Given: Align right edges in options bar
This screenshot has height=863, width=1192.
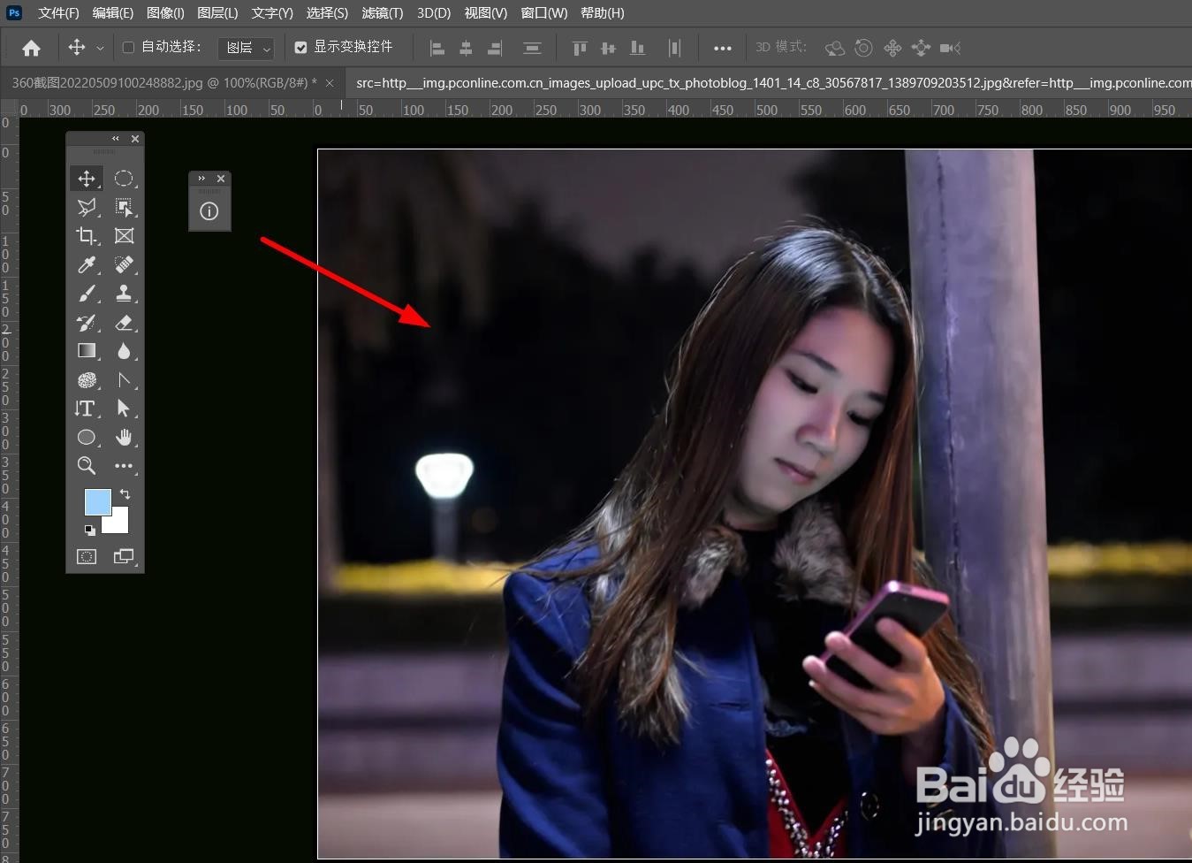Looking at the screenshot, I should click(495, 48).
